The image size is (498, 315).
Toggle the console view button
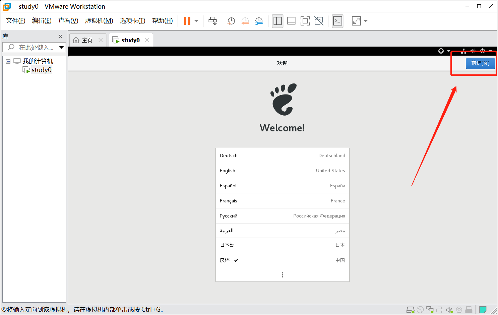tap(337, 21)
